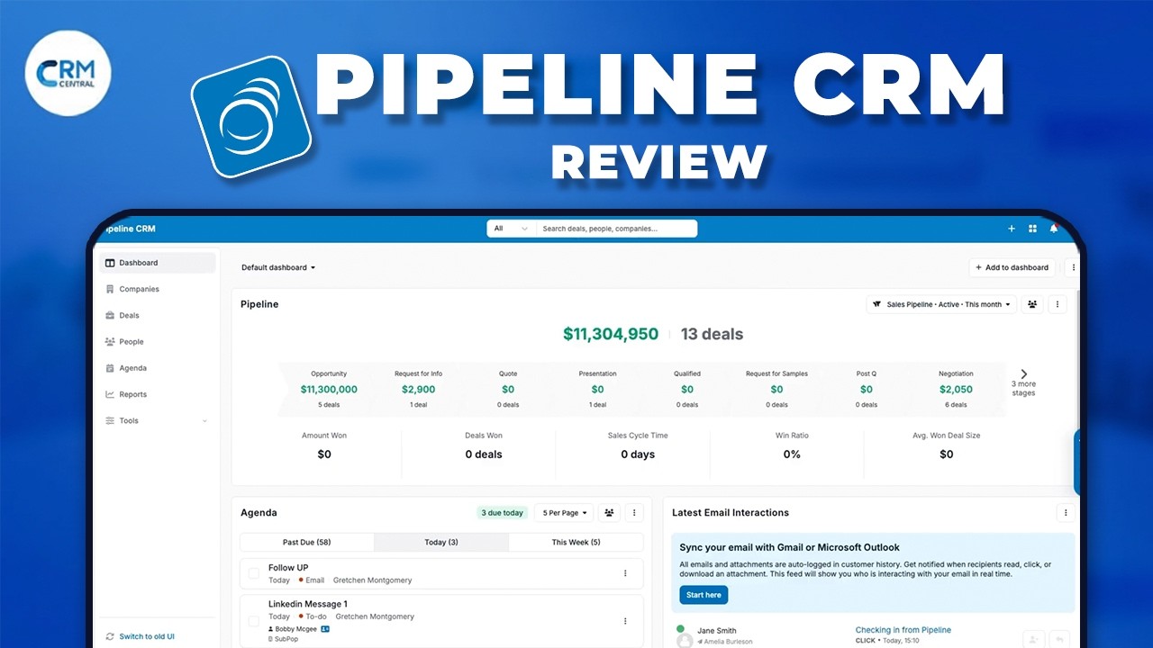Open dashboard more options beside Add to dashboard

(x=1073, y=267)
